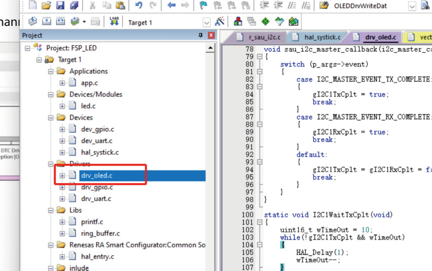The height and width of the screenshot is (271, 432).
Task: Open Manage Run-Time Environment green diamond
Action: click(x=266, y=21)
